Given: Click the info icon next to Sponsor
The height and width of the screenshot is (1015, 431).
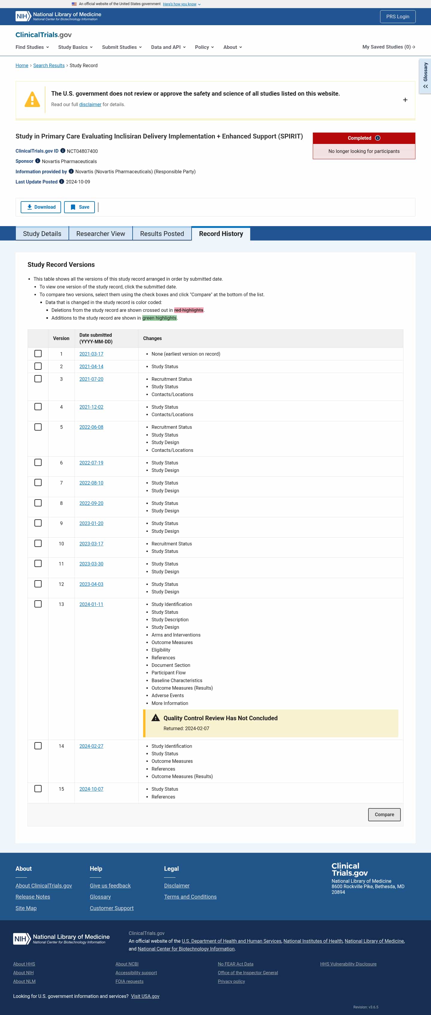Looking at the screenshot, I should pyautogui.click(x=38, y=161).
